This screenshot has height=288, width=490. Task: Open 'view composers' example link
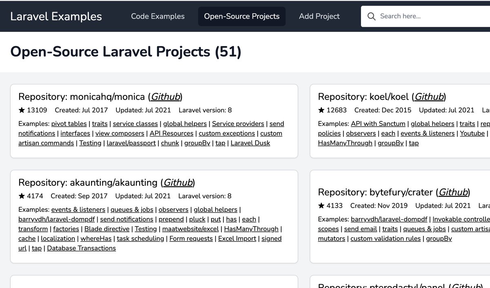pos(120,134)
